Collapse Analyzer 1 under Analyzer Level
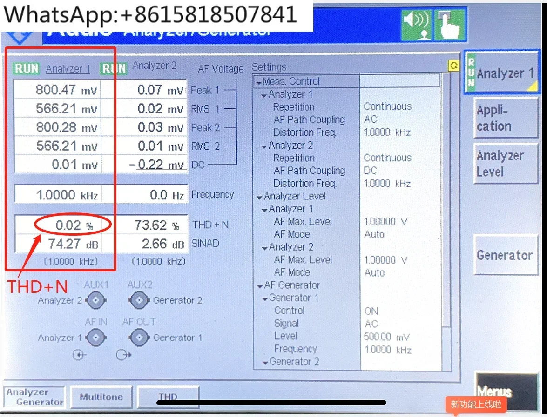547x417 pixels. pos(264,210)
